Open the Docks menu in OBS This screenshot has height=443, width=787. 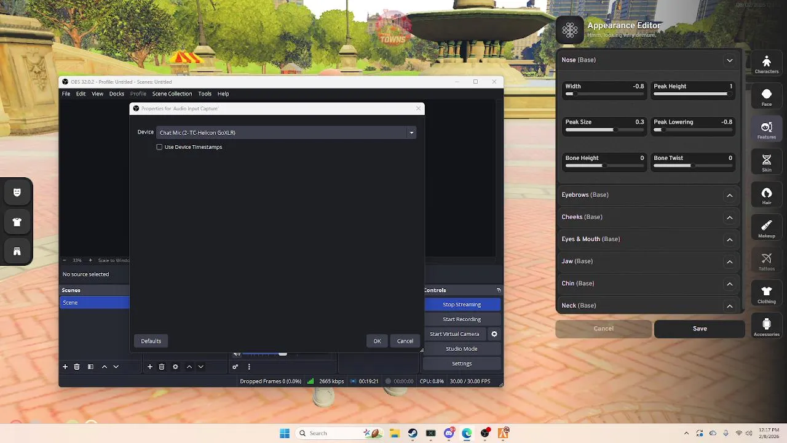[x=117, y=94]
